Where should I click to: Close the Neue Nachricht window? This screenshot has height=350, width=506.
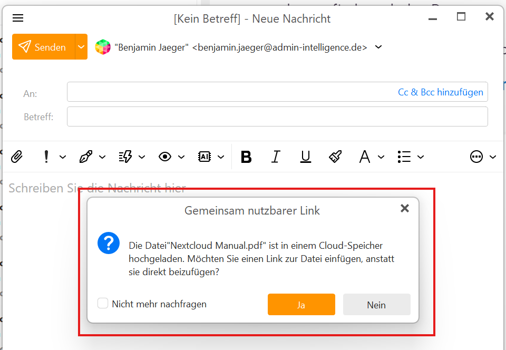(x=490, y=16)
